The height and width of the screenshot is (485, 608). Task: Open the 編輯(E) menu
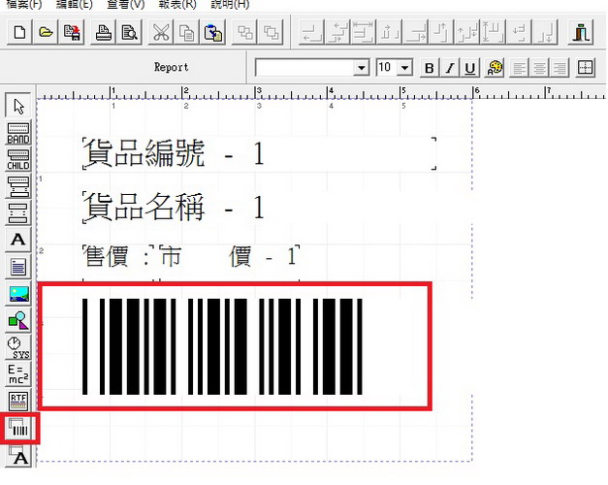point(75,5)
